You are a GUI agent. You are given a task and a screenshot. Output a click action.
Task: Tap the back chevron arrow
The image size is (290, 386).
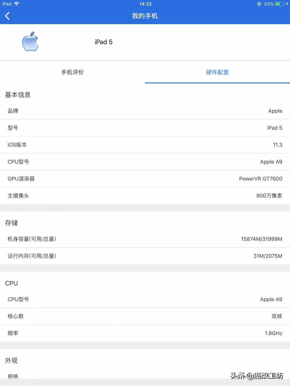pyautogui.click(x=7, y=16)
